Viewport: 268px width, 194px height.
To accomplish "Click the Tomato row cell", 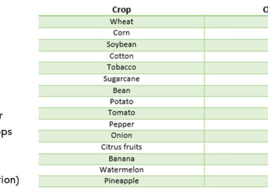I will tap(122, 113).
